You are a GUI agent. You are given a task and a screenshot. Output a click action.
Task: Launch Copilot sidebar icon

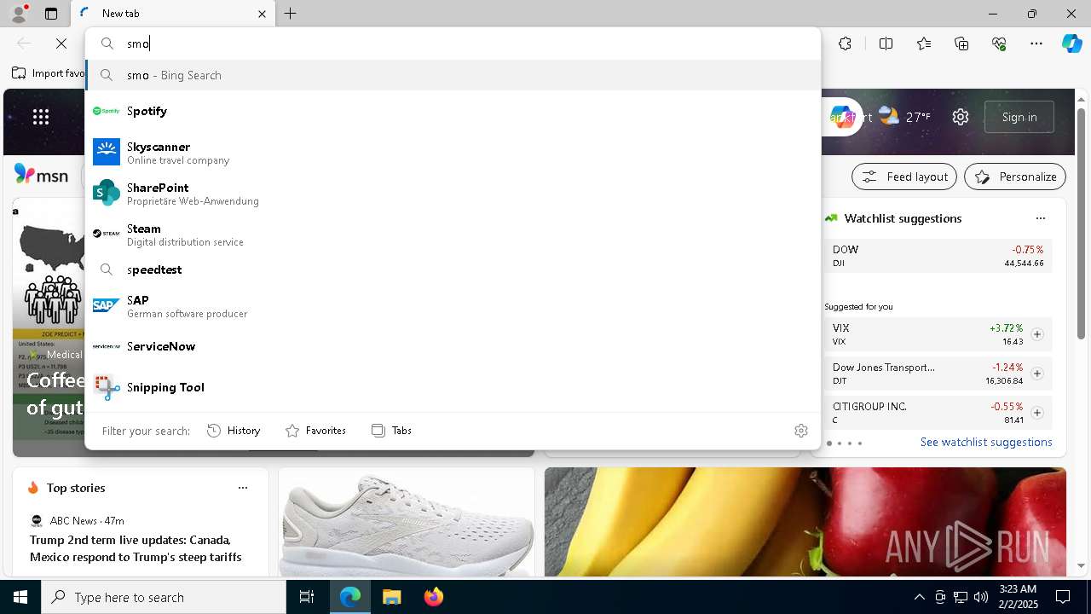click(x=1071, y=43)
